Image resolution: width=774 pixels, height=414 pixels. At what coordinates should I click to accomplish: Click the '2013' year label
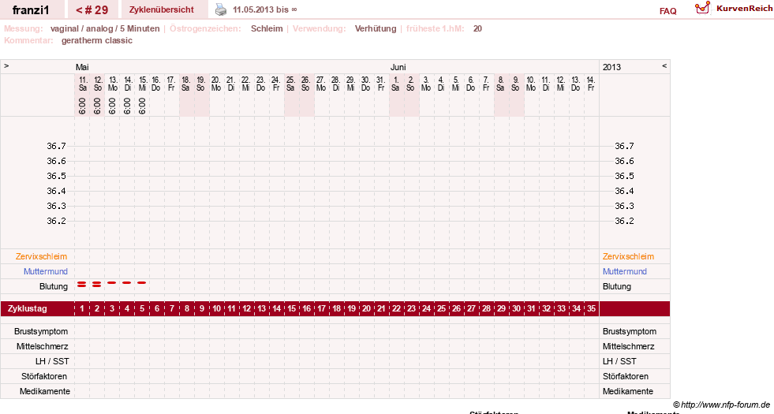611,67
